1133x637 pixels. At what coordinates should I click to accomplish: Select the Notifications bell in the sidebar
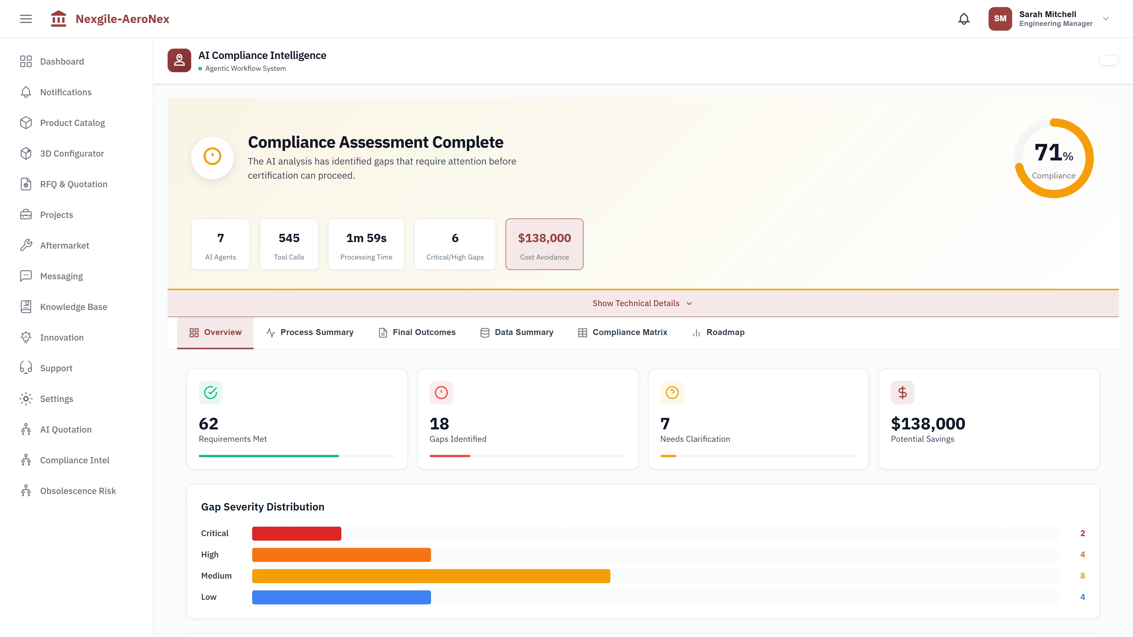pos(25,92)
